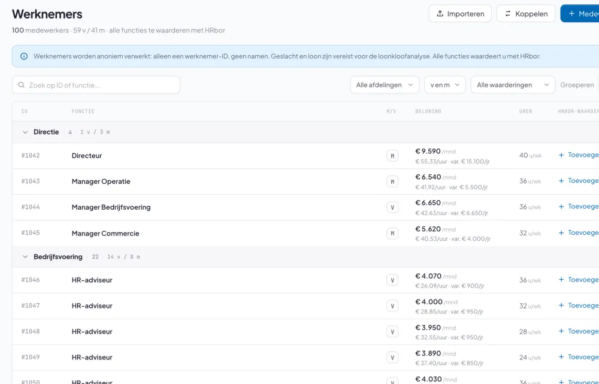Click the V badge in row #1046
The width and height of the screenshot is (599, 384).
coord(392,280)
